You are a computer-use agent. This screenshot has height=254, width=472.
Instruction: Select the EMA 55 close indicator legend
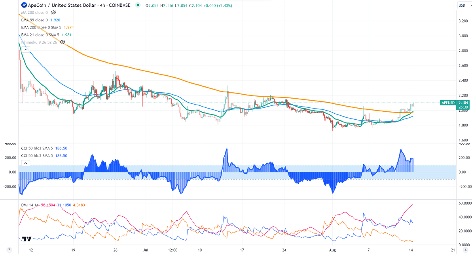click(34, 20)
